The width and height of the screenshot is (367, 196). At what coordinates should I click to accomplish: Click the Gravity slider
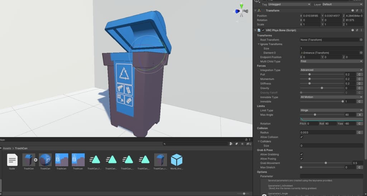click(322, 88)
